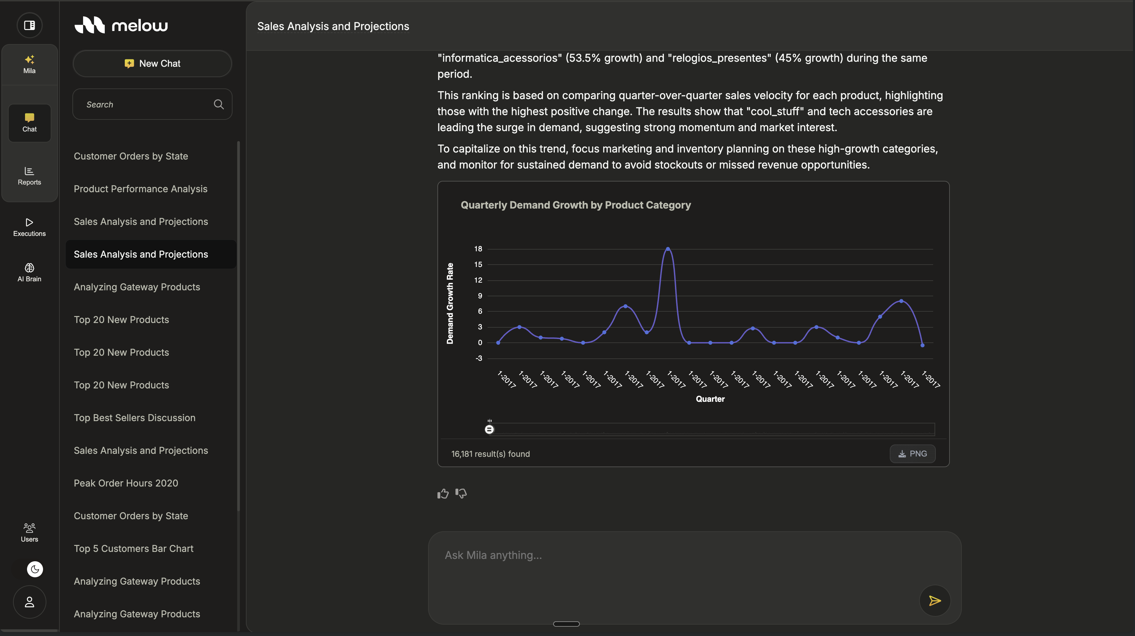Open the Users management page
The width and height of the screenshot is (1135, 636).
tap(29, 533)
